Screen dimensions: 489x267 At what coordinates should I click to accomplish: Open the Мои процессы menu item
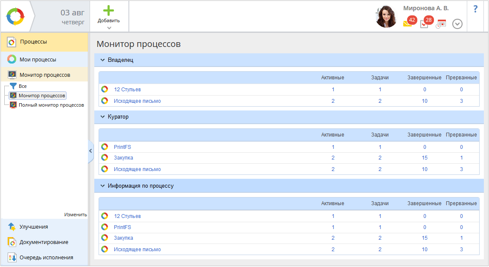(x=38, y=60)
